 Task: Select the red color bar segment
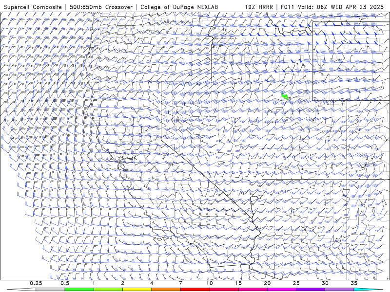coord(195,290)
